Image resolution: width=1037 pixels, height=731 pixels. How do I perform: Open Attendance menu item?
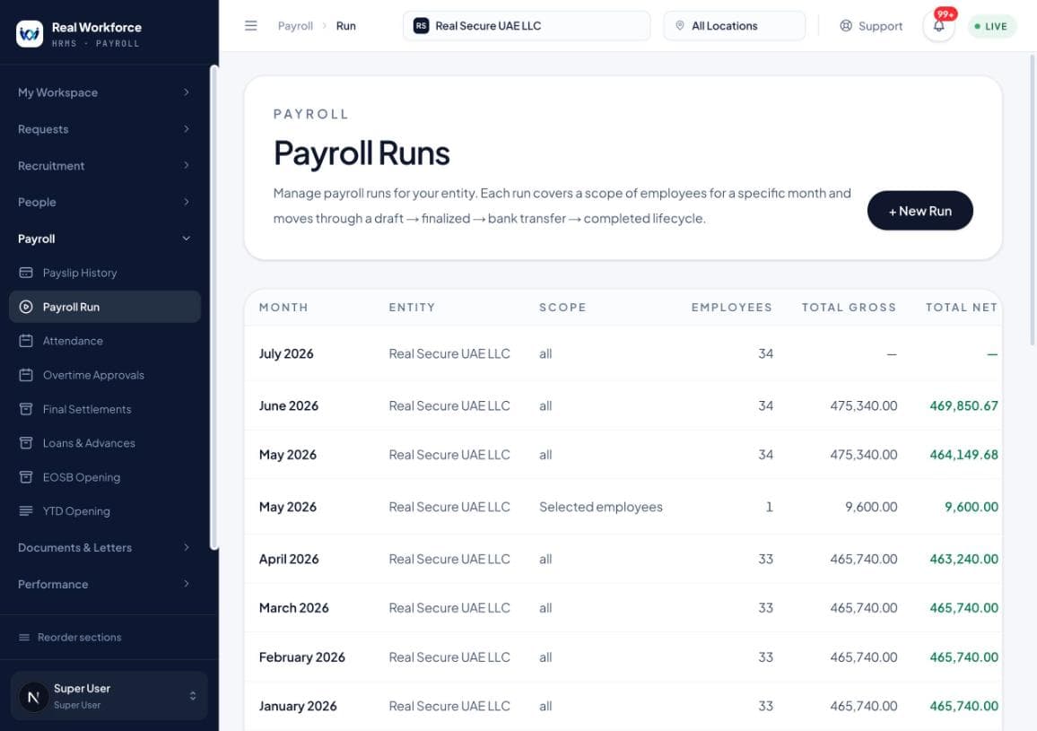104,341
